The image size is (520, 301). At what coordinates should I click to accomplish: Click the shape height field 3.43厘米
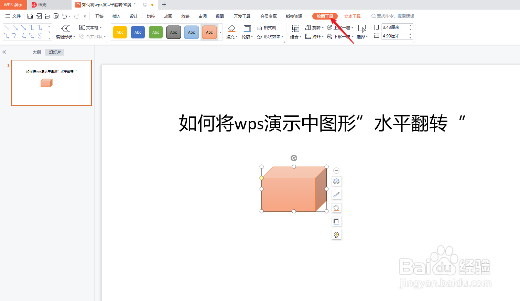395,27
